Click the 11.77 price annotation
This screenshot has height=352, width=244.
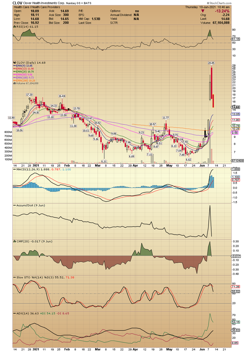(x=166, y=118)
